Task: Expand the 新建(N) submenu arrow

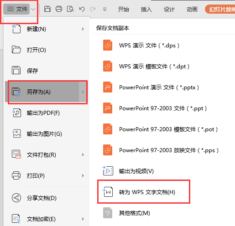Action: point(83,29)
